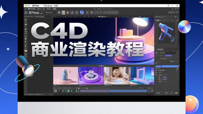Select the purple podium render thumbnail
Image resolution: width=203 pixels, height=114 pixels.
[x=91, y=76]
